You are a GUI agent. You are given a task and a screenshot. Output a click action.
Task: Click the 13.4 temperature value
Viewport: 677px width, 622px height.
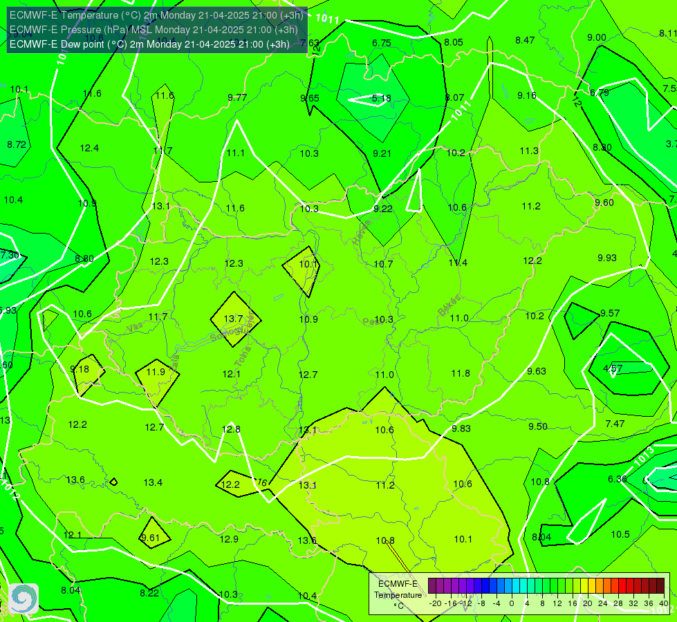[154, 482]
